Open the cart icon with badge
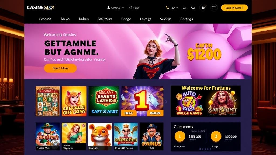Image resolution: width=276 pixels, height=155 pixels. tap(203, 8)
